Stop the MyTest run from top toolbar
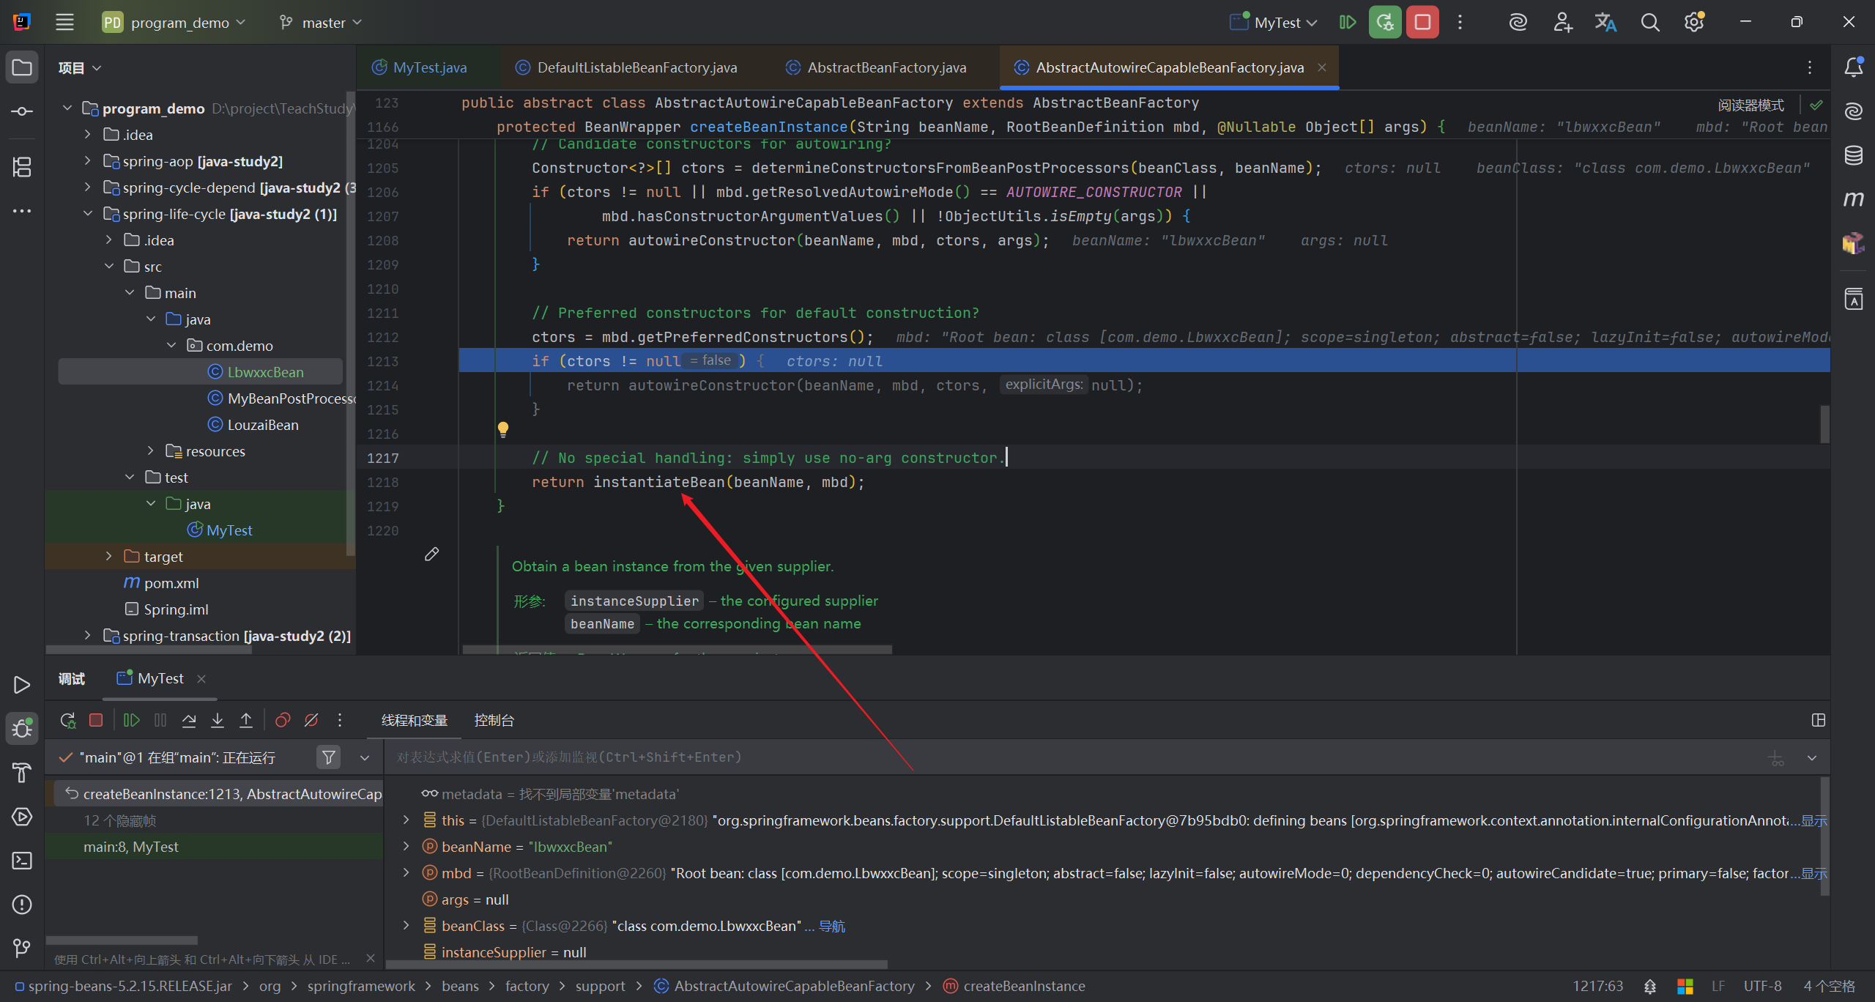The height and width of the screenshot is (1002, 1875). point(1422,22)
